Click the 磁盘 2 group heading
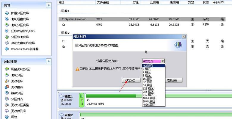This screenshot has height=119, width=232. coord(65,33)
